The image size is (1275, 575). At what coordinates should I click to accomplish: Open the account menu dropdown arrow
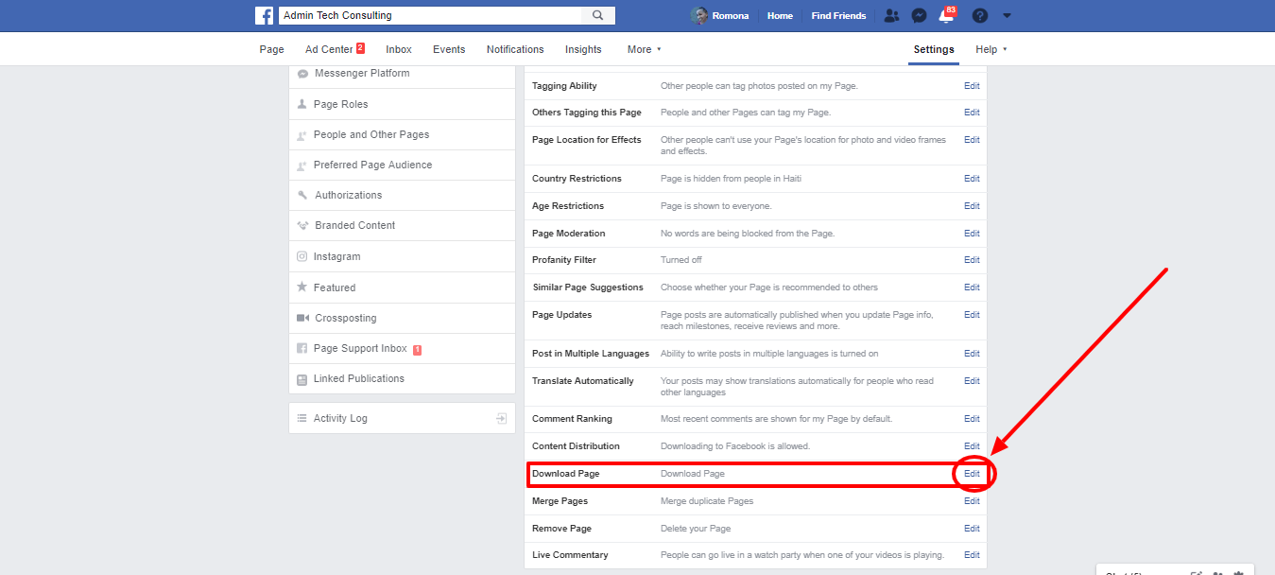coord(1007,16)
